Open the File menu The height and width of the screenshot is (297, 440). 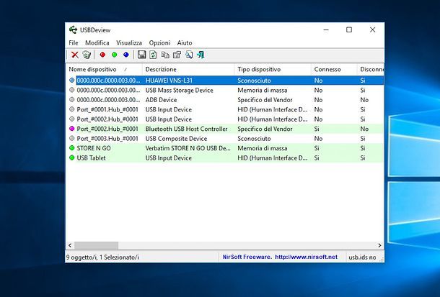pyautogui.click(x=74, y=43)
